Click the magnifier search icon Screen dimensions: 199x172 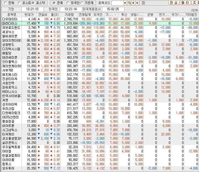(129, 3)
